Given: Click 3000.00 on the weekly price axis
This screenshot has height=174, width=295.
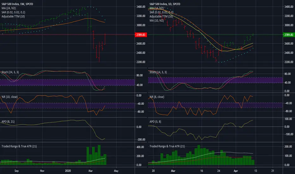Looking at the screenshot, I should 141,25.
